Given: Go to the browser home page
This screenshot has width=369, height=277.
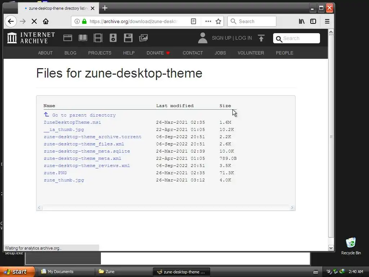Looking at the screenshot, I should point(46,21).
